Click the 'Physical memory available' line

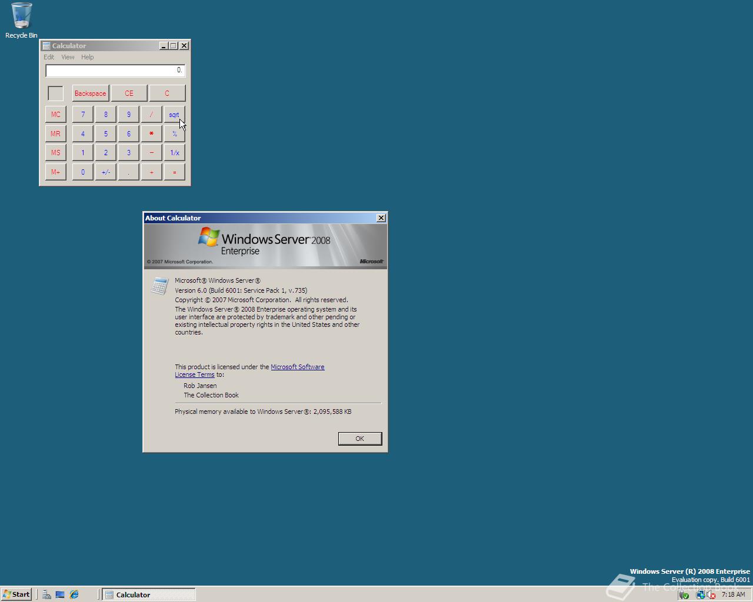pos(263,412)
